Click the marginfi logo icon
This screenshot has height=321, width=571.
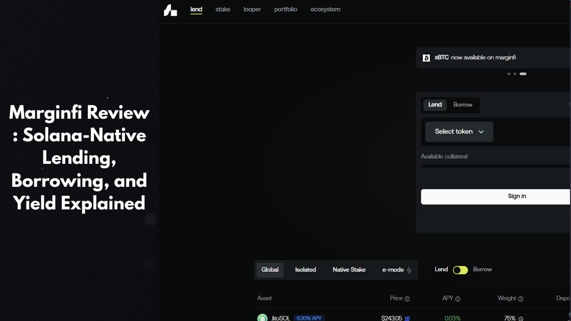click(x=170, y=10)
